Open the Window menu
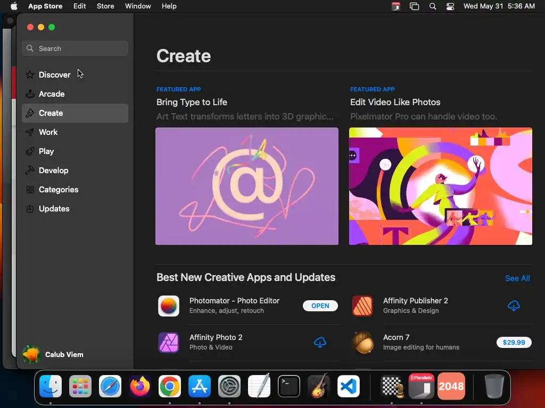 click(138, 6)
